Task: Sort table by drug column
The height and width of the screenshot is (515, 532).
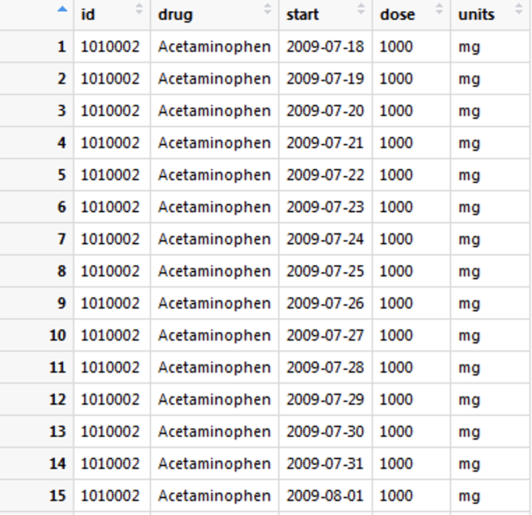Action: pyautogui.click(x=267, y=9)
